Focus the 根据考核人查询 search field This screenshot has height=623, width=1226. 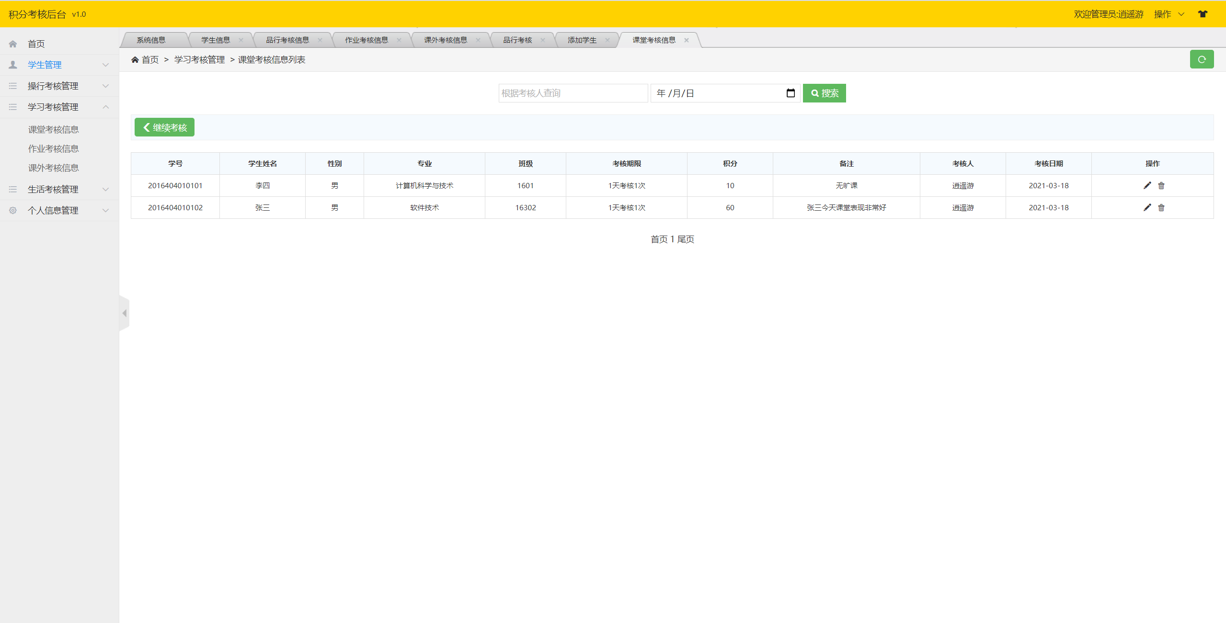point(573,93)
